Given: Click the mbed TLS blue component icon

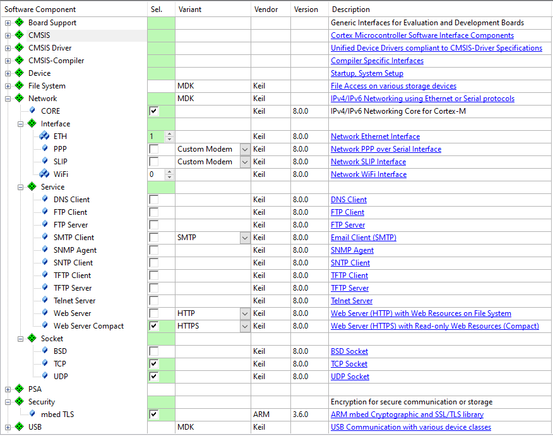Looking at the screenshot, I should 33,415.
